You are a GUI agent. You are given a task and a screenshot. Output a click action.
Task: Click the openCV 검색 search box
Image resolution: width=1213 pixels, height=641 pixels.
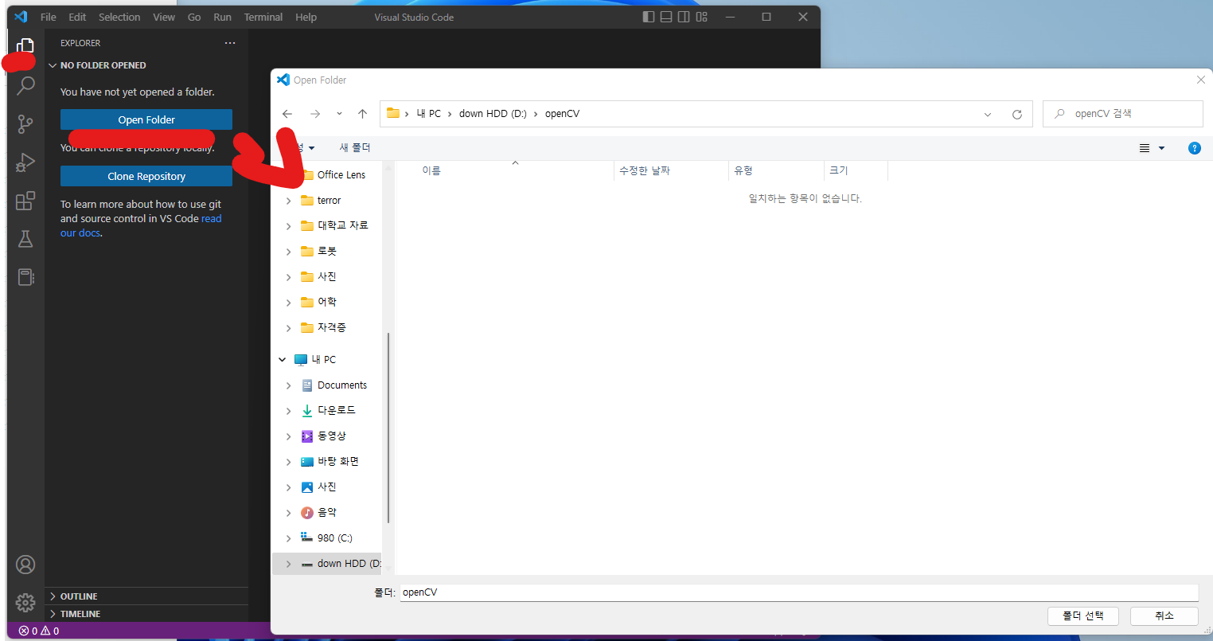point(1122,114)
